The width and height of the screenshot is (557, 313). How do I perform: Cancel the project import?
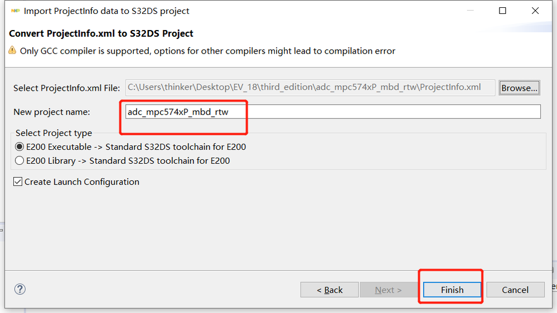coord(515,290)
